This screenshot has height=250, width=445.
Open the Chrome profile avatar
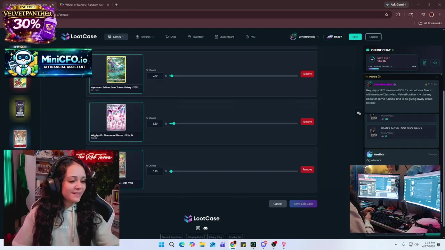[431, 15]
